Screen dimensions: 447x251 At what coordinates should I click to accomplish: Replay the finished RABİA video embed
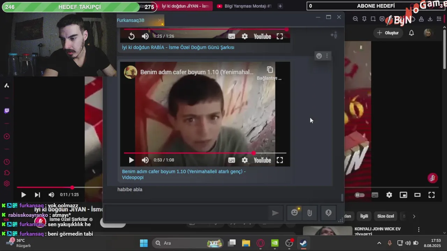tap(131, 36)
